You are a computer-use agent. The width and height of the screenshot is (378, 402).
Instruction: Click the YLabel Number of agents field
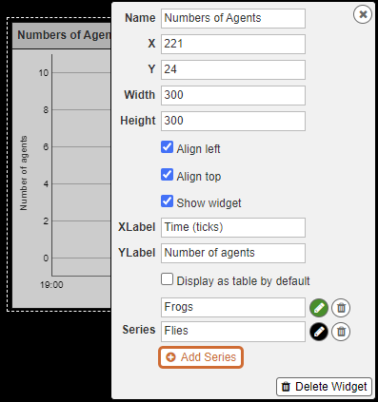pyautogui.click(x=233, y=253)
